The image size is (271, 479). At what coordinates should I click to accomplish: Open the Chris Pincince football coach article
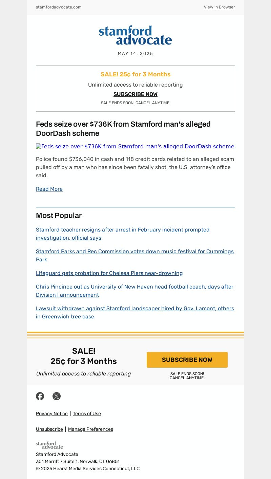point(134,291)
